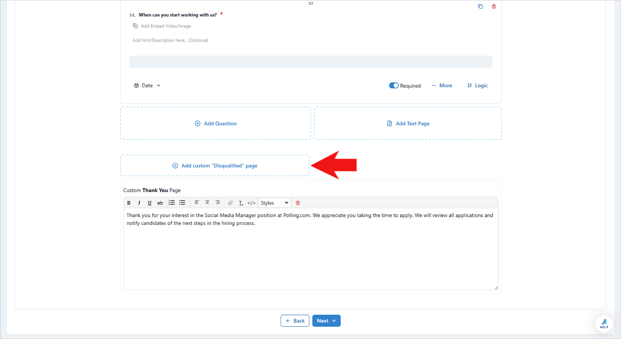Insert a bulleted list

click(182, 203)
